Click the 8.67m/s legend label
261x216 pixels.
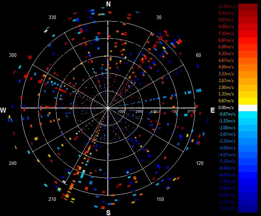[226, 20]
